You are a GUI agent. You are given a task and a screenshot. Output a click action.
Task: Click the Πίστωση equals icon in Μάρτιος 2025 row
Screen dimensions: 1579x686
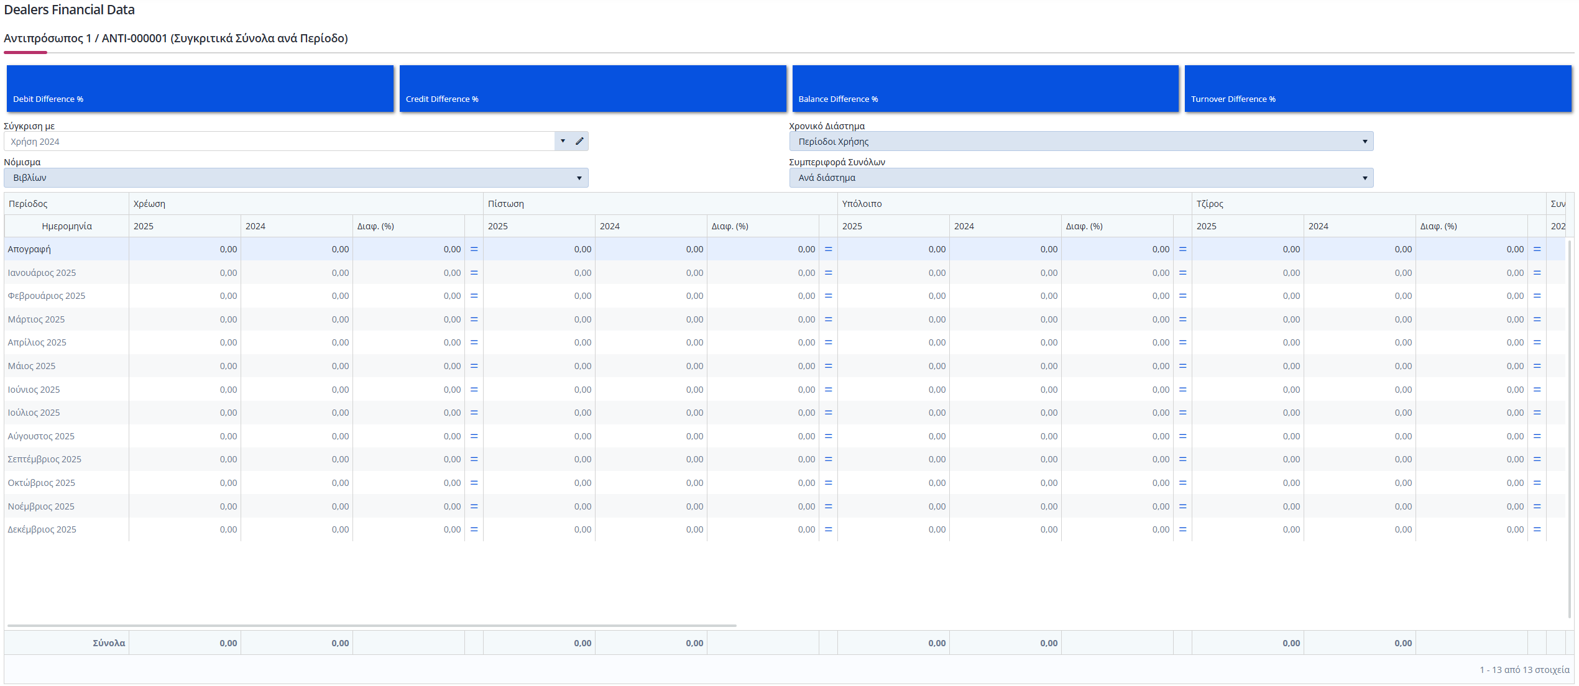(x=828, y=319)
